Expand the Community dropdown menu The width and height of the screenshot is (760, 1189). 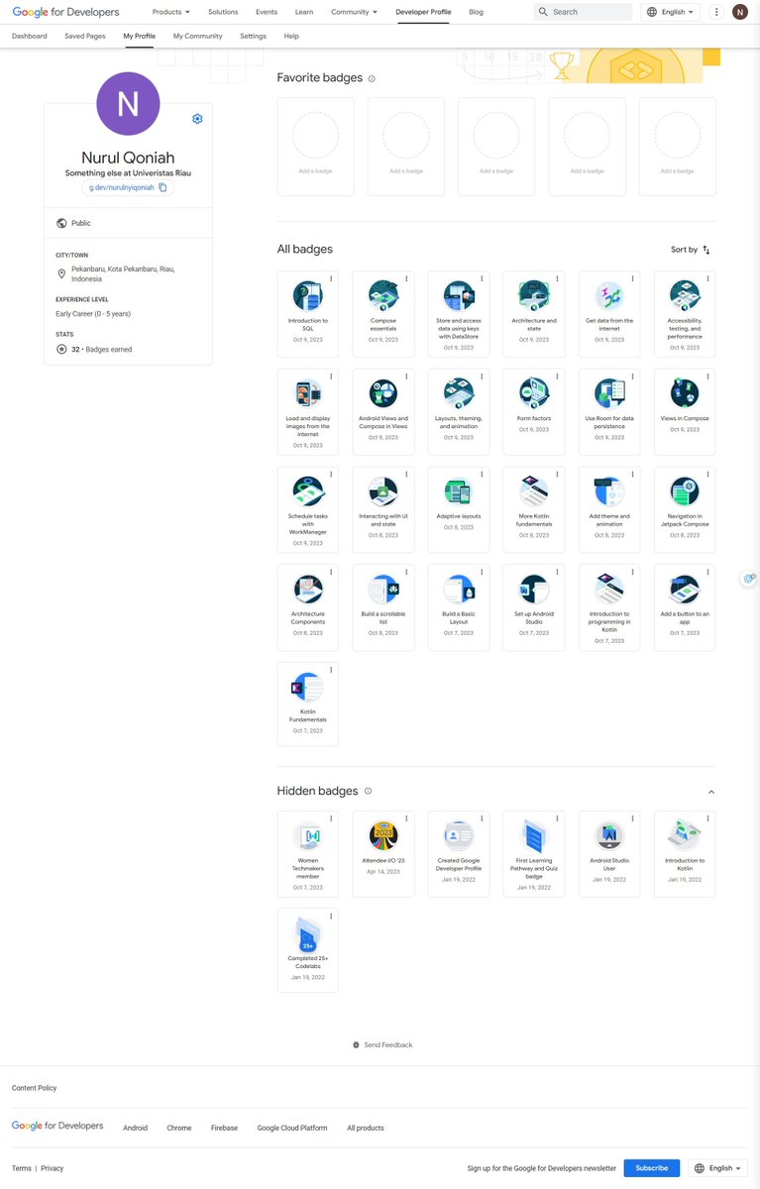click(x=354, y=12)
